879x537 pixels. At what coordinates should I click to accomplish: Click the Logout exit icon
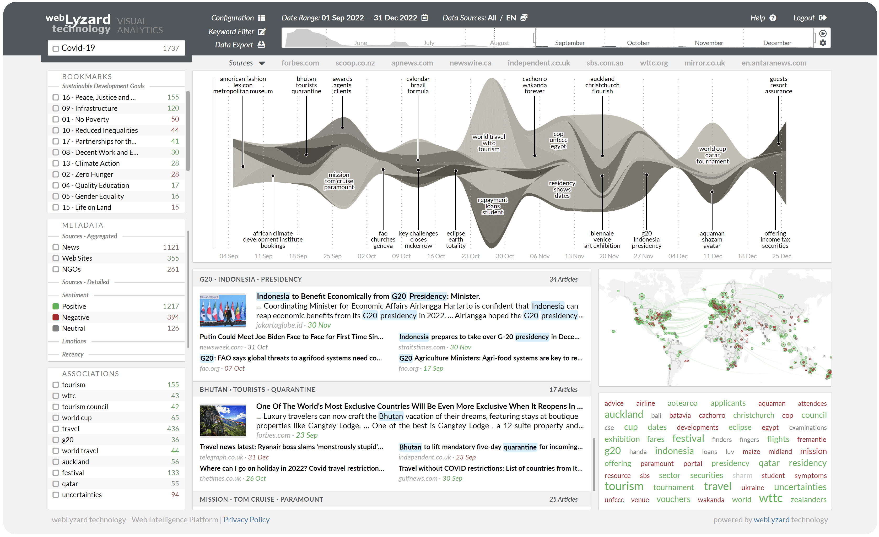point(823,18)
